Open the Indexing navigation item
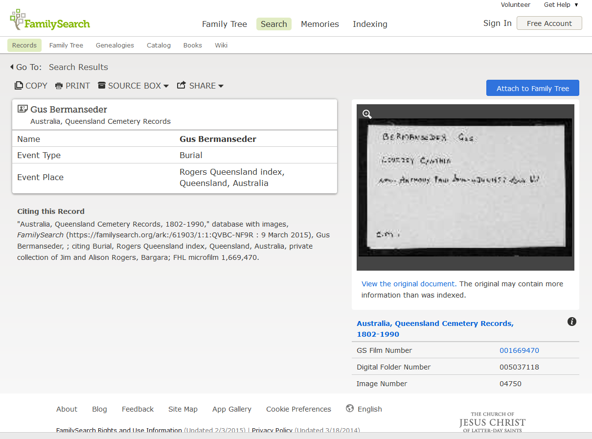592x439 pixels. [370, 24]
